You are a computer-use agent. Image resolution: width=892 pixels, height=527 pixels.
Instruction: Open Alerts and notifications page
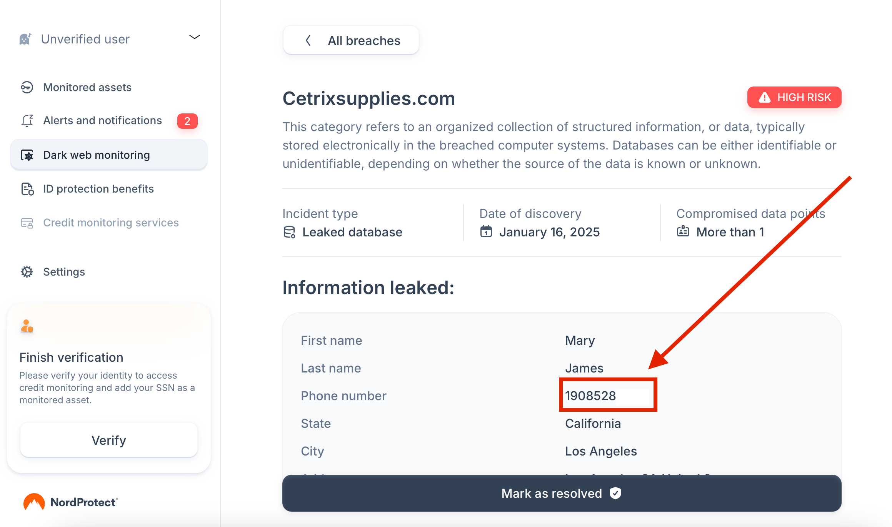coord(102,121)
